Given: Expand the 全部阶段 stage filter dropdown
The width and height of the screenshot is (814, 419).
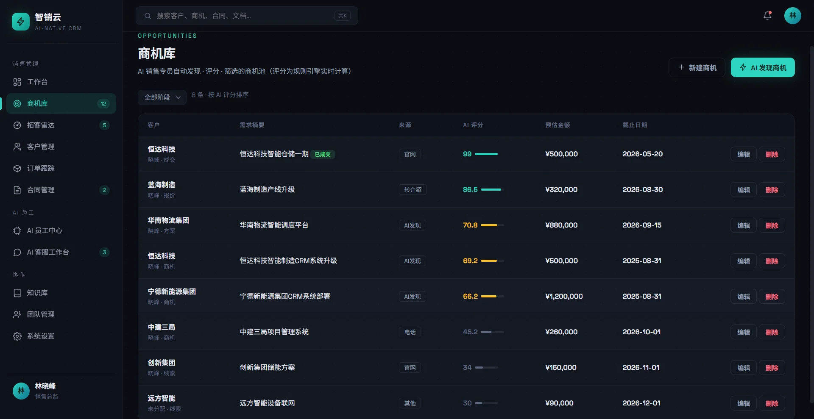Looking at the screenshot, I should (162, 97).
